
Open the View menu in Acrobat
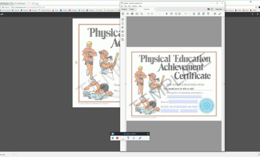coord(130,6)
